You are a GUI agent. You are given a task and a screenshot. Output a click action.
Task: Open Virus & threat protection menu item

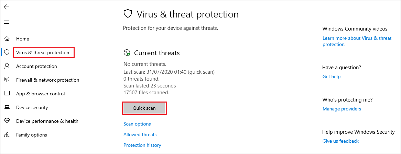point(43,52)
